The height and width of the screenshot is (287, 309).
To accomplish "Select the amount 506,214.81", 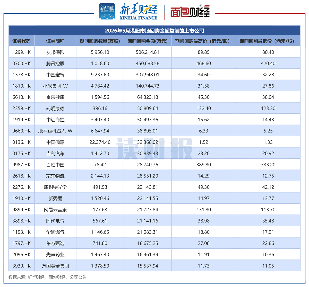I will (148, 52).
